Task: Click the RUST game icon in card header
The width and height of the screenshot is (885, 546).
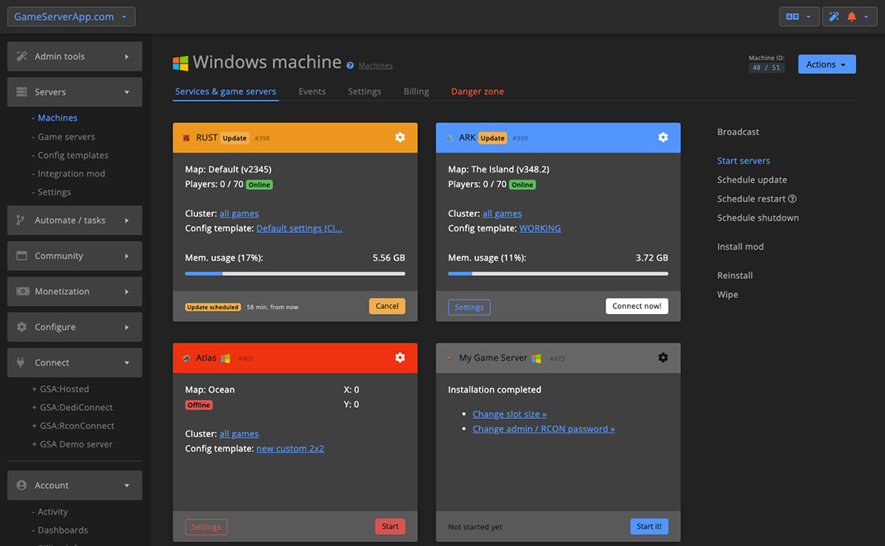Action: point(186,137)
